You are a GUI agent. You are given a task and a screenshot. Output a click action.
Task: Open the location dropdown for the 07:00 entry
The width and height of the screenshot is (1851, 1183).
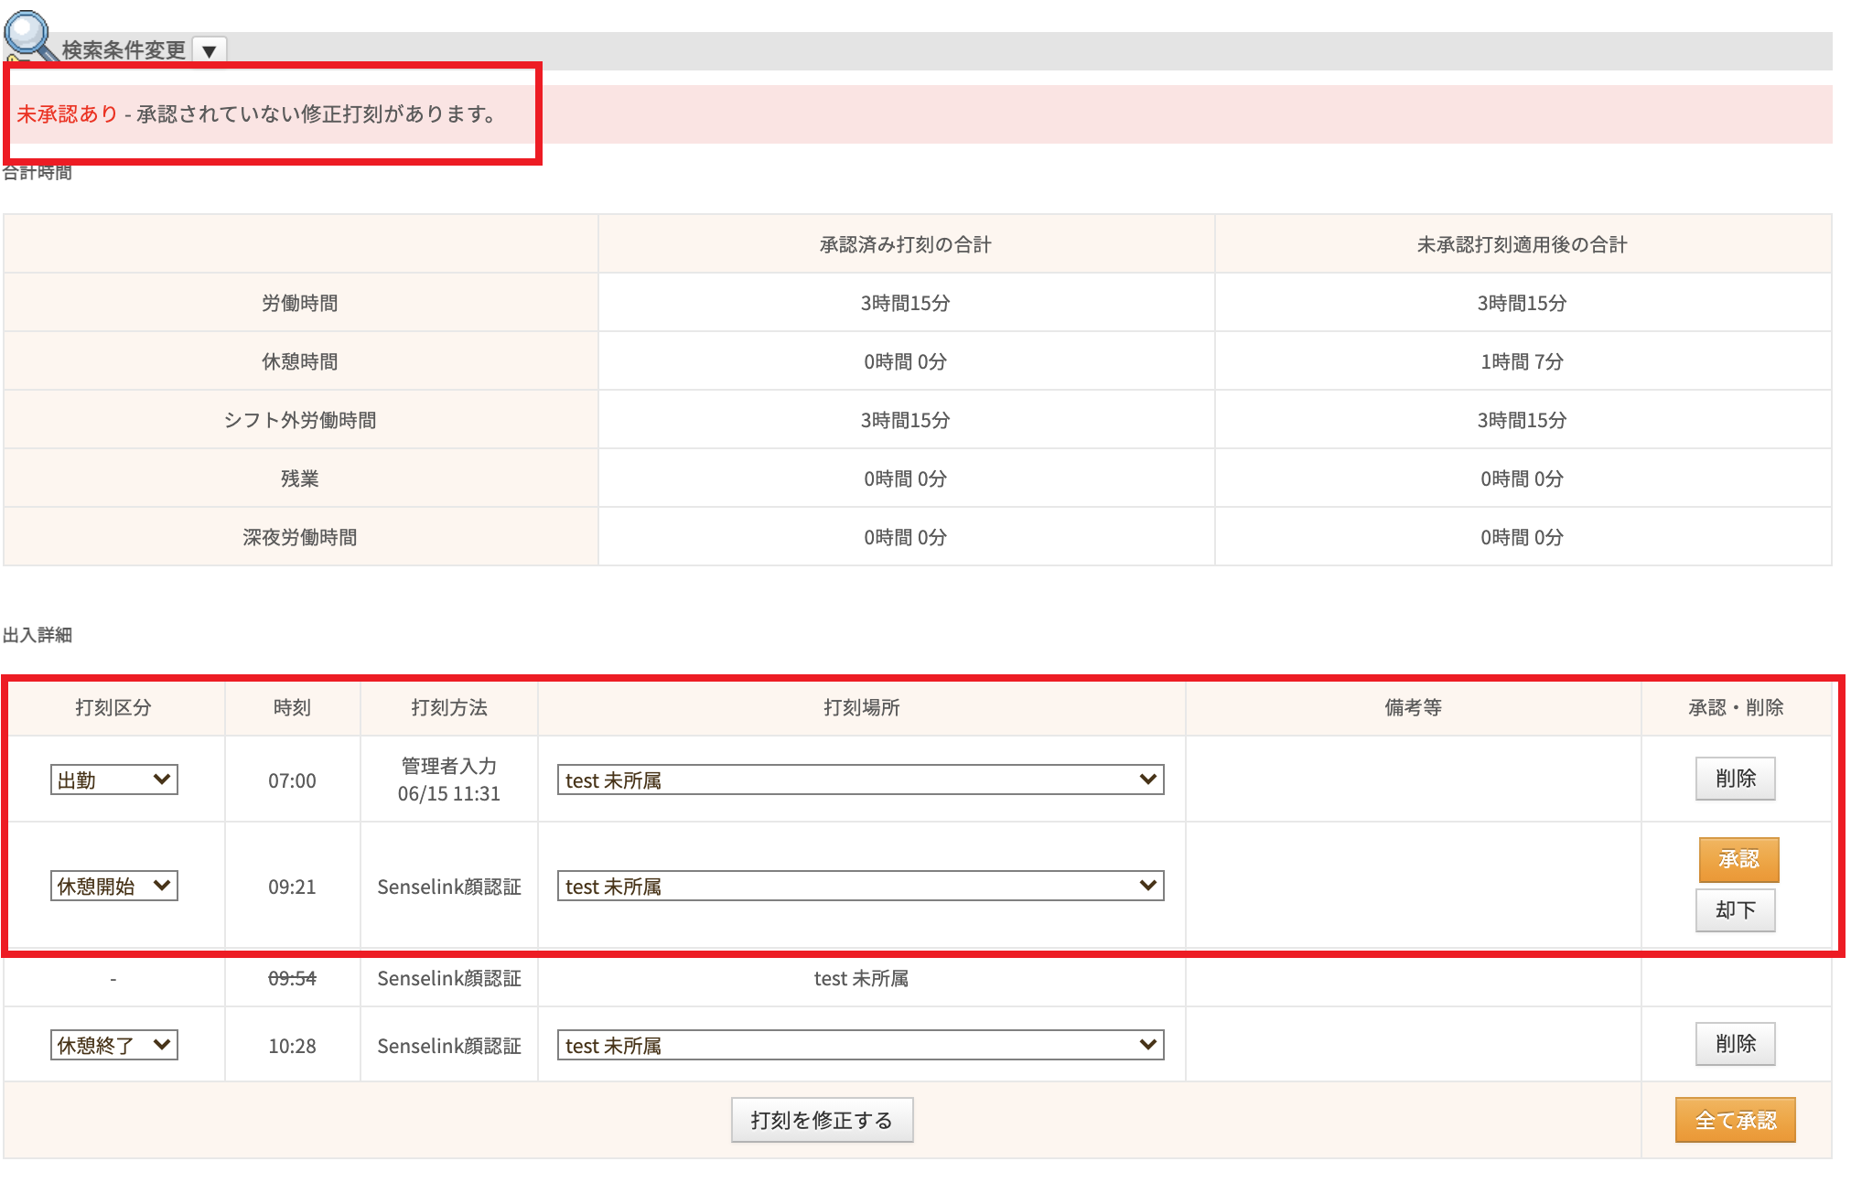859,780
